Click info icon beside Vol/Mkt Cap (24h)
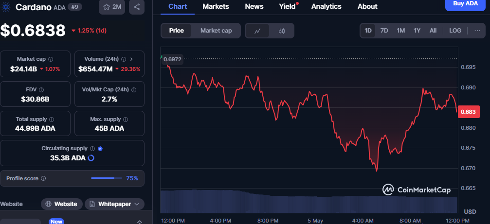Image resolution: width=490 pixels, height=224 pixels. point(134,90)
